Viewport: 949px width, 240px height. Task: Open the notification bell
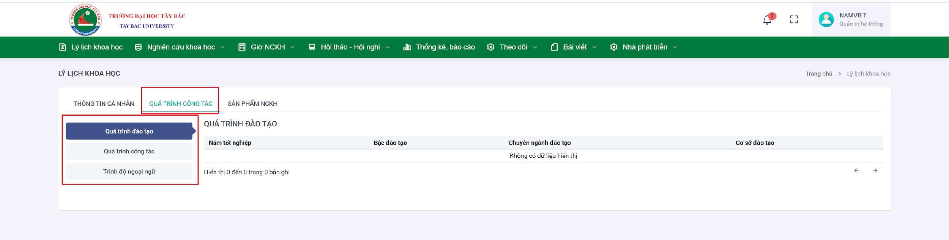pyautogui.click(x=767, y=20)
